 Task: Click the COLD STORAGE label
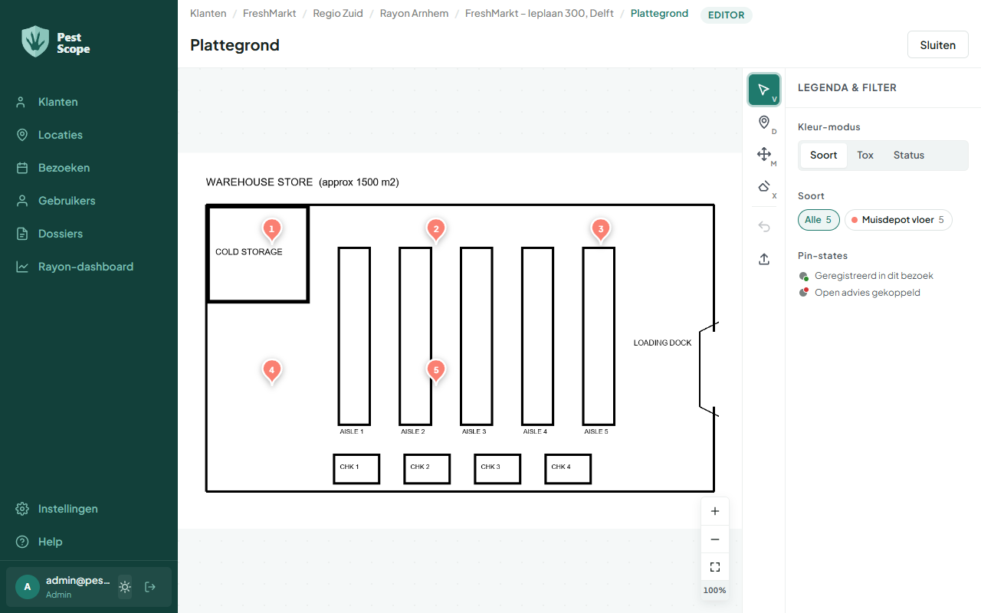coord(249,252)
